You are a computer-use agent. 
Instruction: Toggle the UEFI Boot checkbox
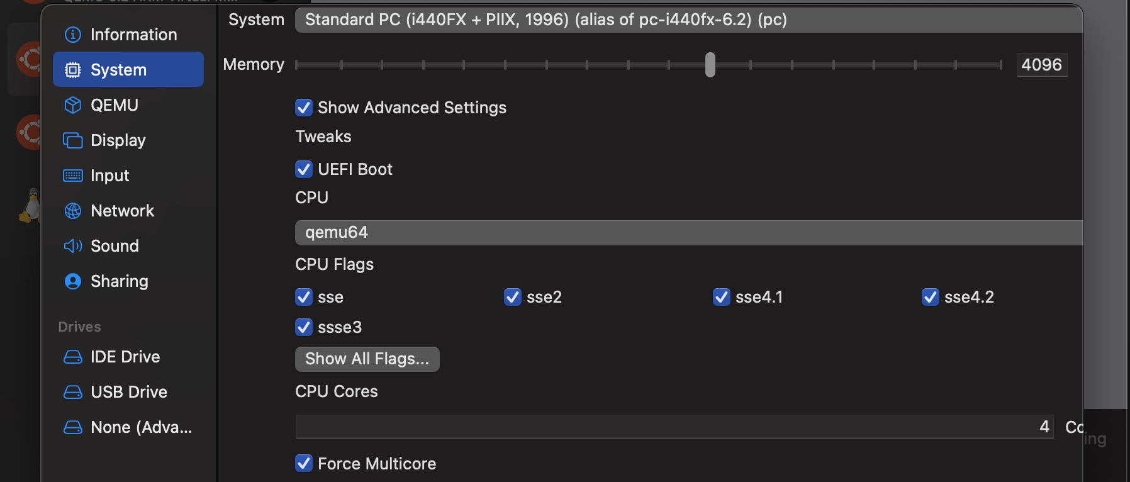point(304,169)
